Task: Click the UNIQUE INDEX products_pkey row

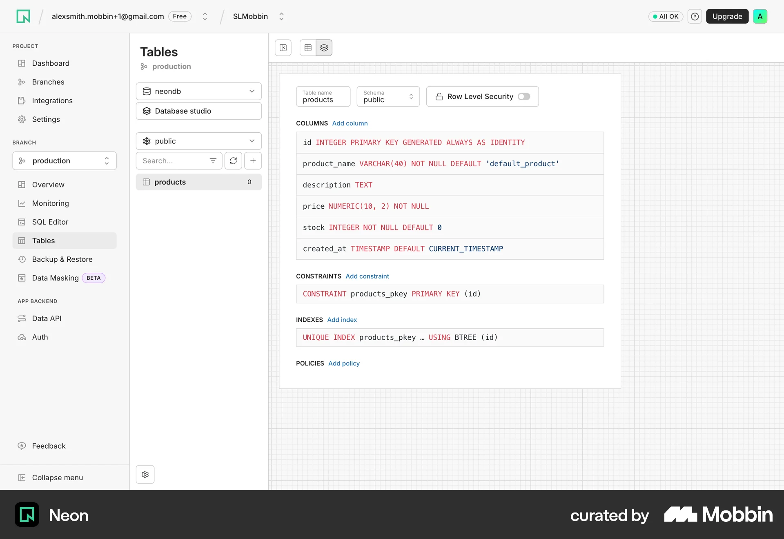Action: point(450,338)
